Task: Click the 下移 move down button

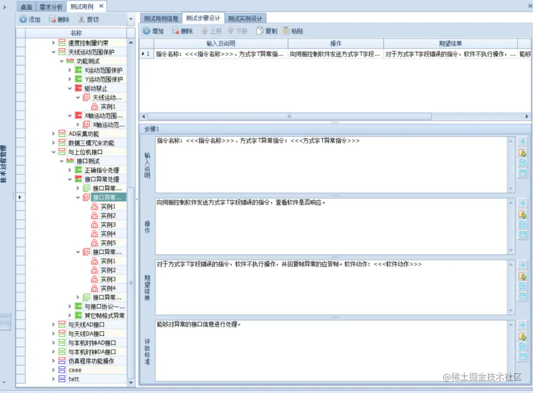Action: tap(237, 31)
